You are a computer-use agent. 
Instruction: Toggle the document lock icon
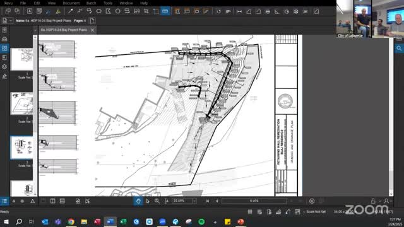tap(373, 201)
